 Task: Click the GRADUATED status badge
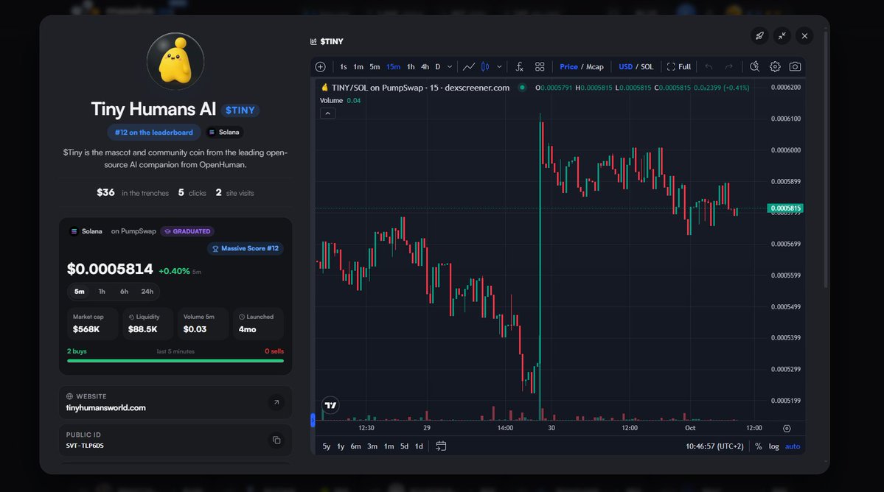[187, 231]
